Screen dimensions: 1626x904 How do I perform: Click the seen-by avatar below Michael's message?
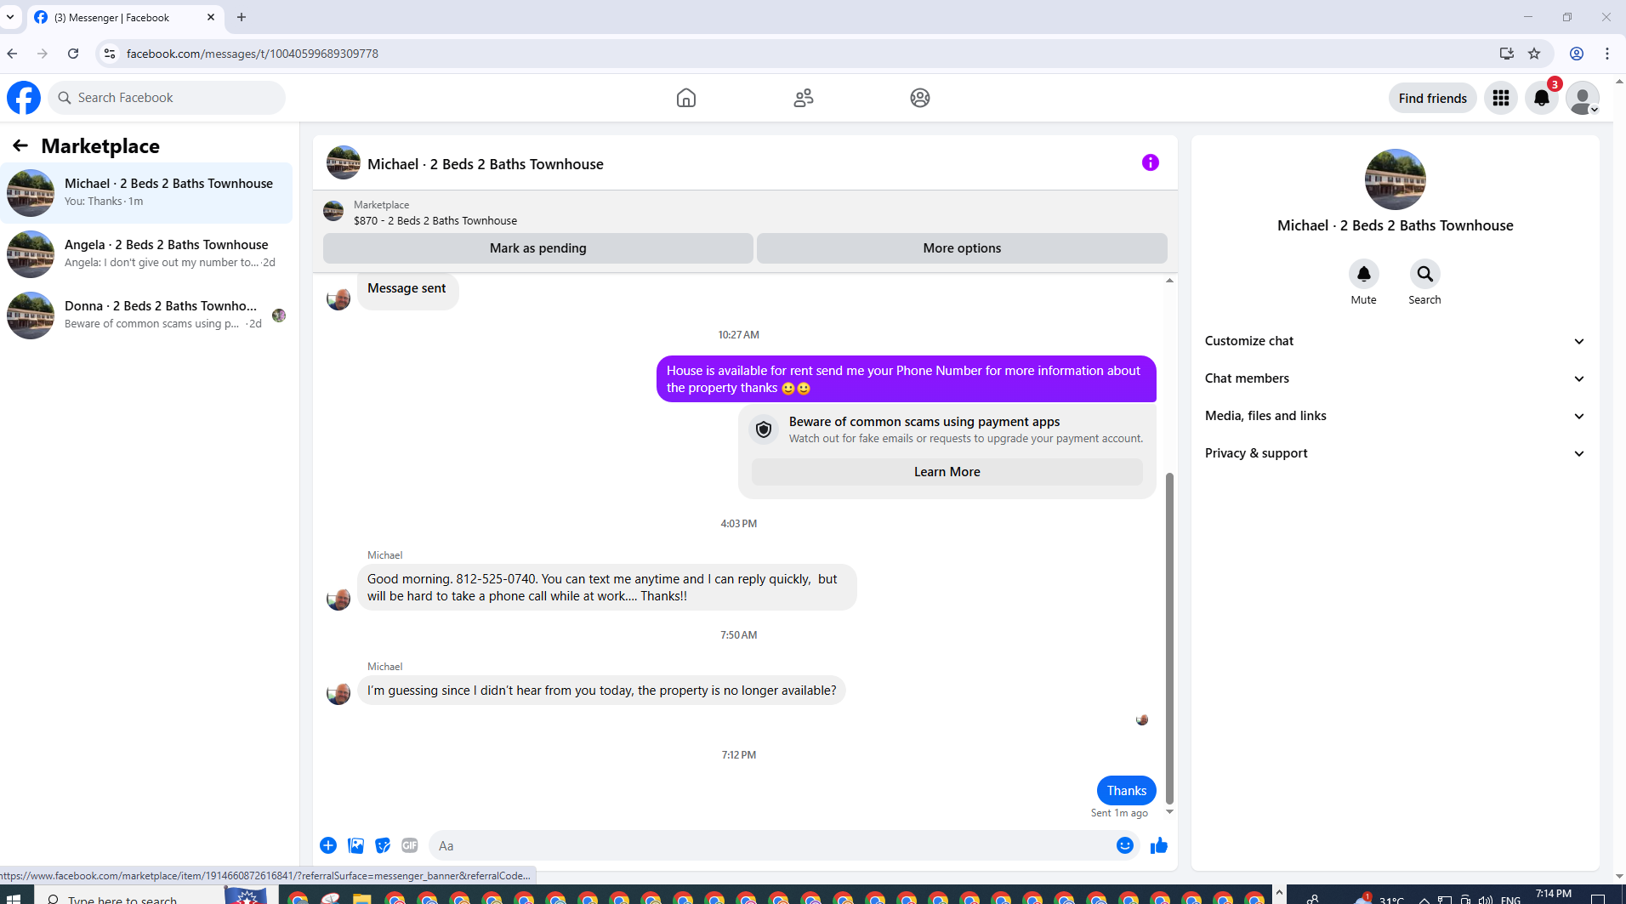[1142, 719]
